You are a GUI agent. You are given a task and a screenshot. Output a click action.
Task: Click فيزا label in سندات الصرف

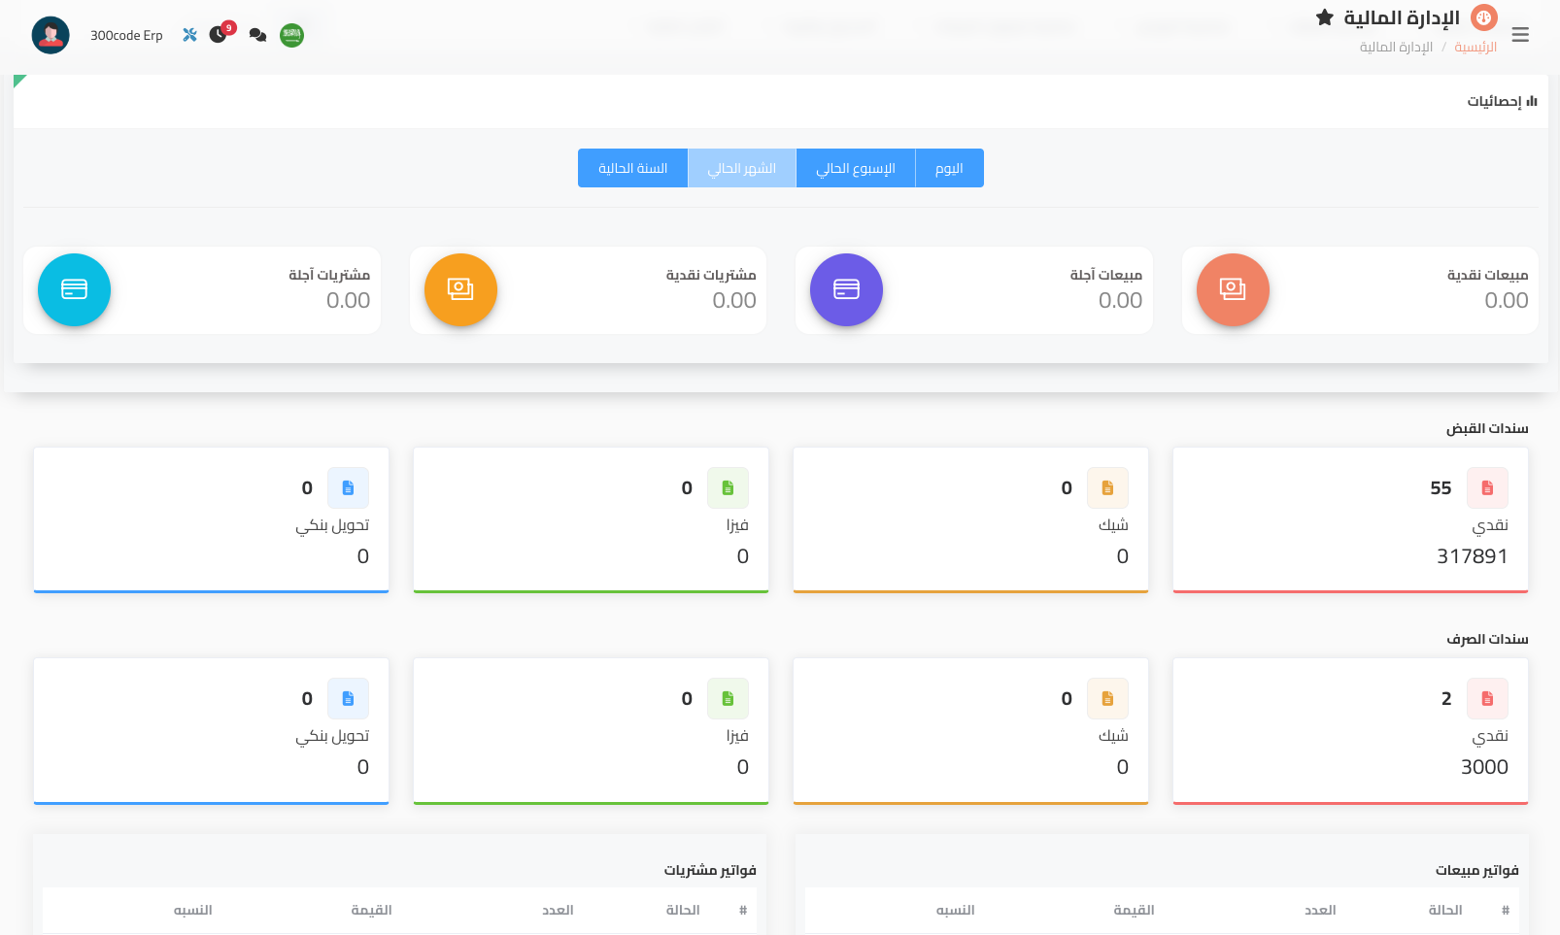point(737,736)
